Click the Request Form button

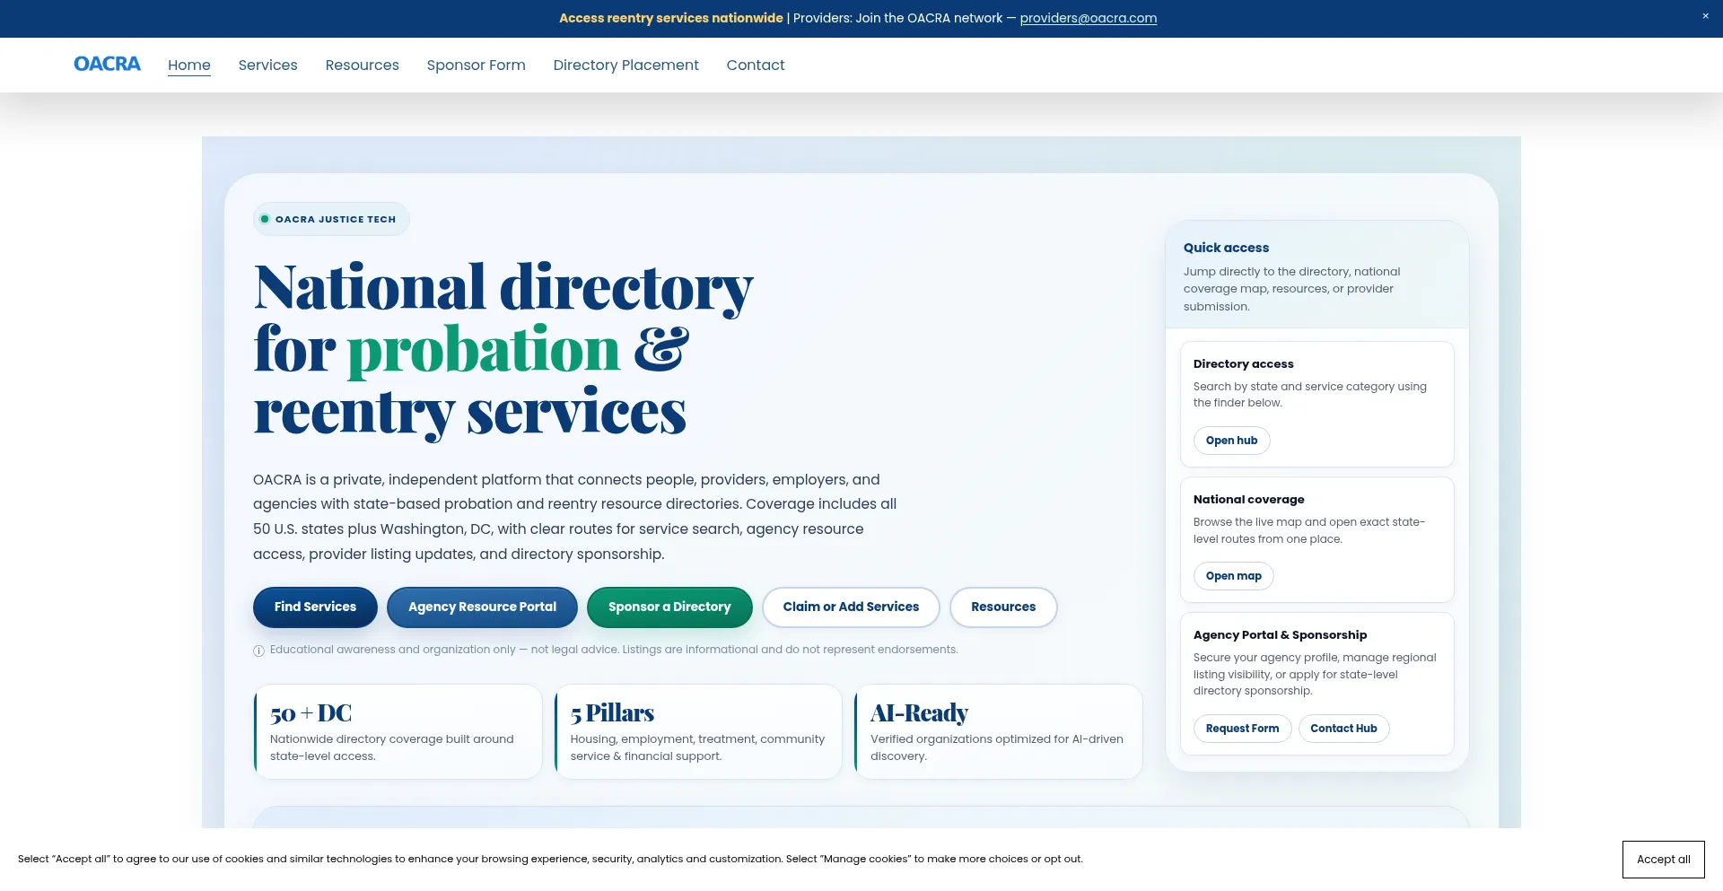[1242, 729]
